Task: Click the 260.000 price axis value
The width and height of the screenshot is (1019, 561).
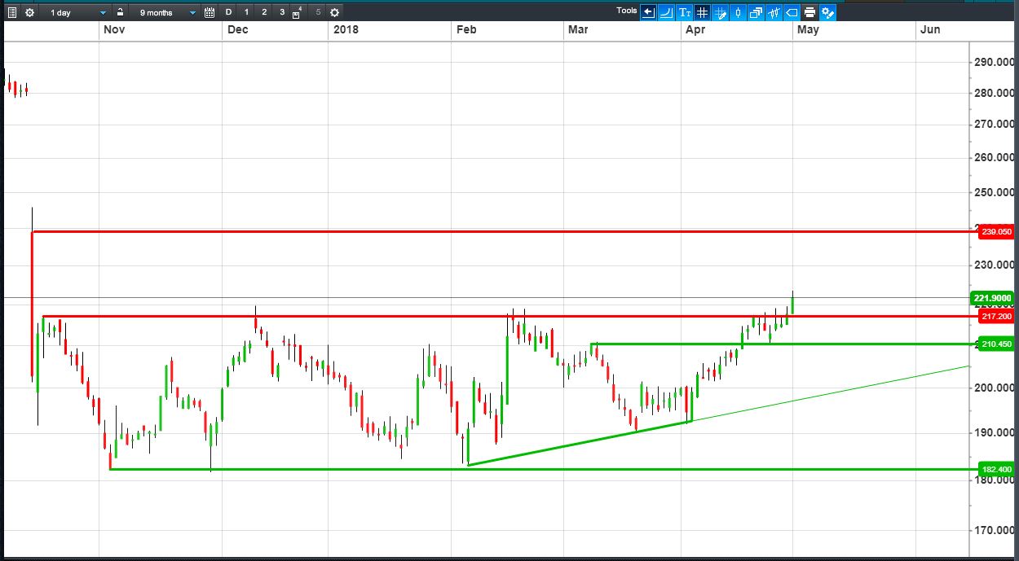Action: [x=995, y=157]
